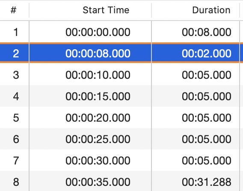Click start time 00:00:35.000
The width and height of the screenshot is (243, 191).
(98, 182)
